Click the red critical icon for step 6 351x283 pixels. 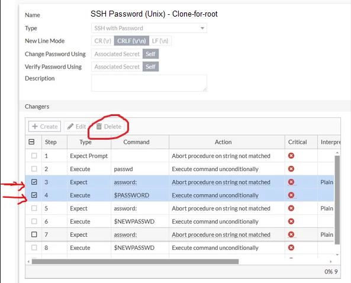pyautogui.click(x=291, y=221)
